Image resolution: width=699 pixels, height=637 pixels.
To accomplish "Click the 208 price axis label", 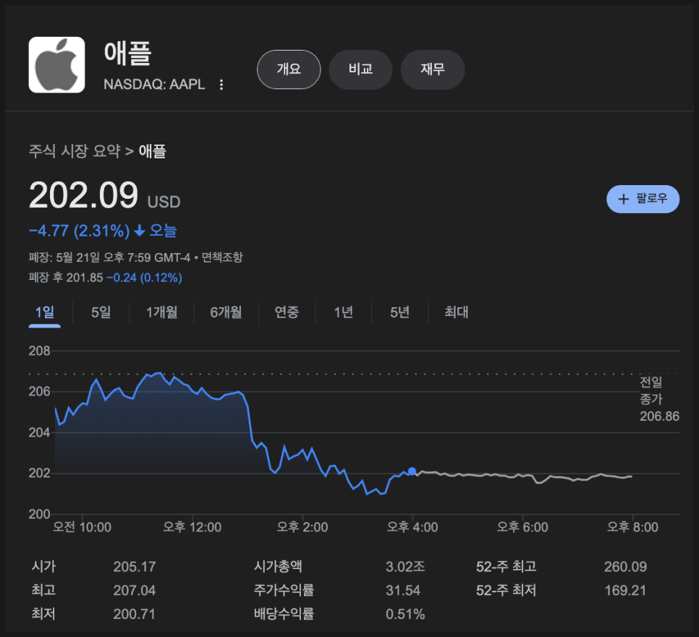I will (x=39, y=351).
